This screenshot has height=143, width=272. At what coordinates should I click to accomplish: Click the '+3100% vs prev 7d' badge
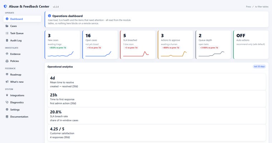point(209,48)
